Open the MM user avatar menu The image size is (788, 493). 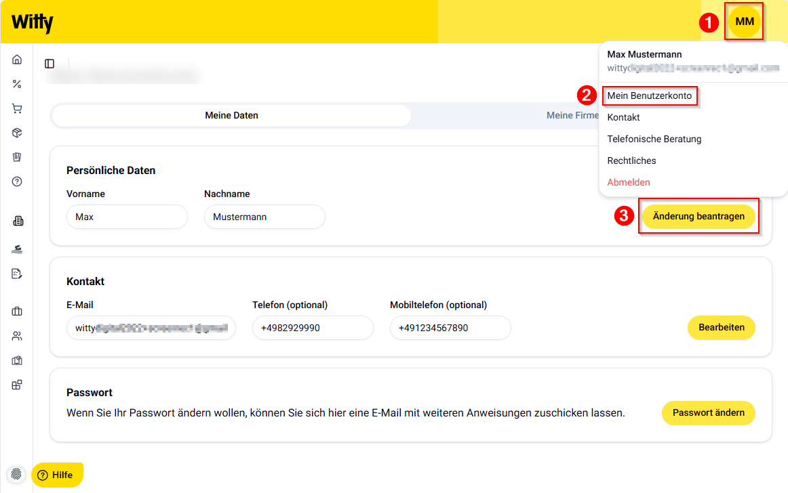coord(745,22)
